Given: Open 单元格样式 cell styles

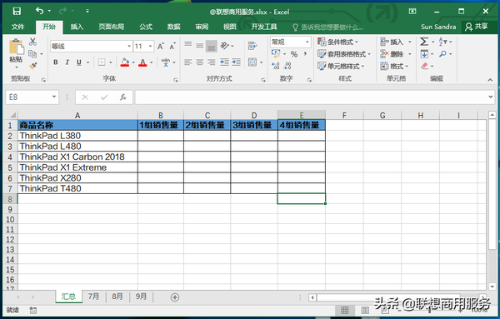Looking at the screenshot, I should [x=341, y=66].
